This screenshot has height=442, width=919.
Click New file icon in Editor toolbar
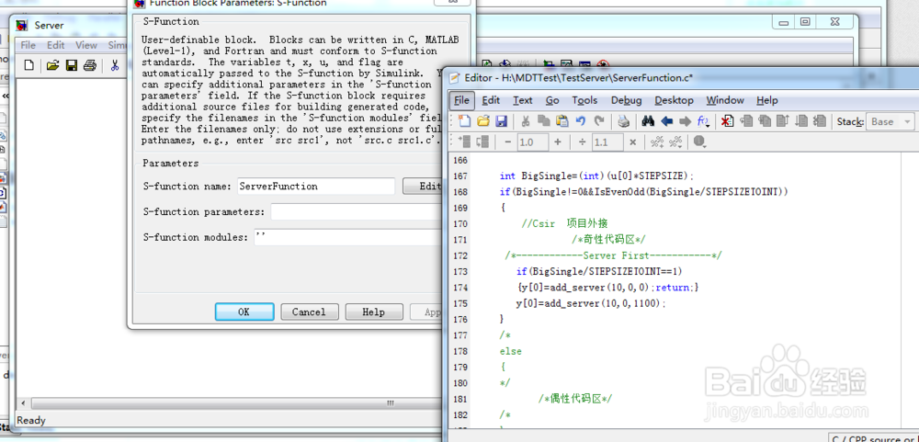pos(464,121)
